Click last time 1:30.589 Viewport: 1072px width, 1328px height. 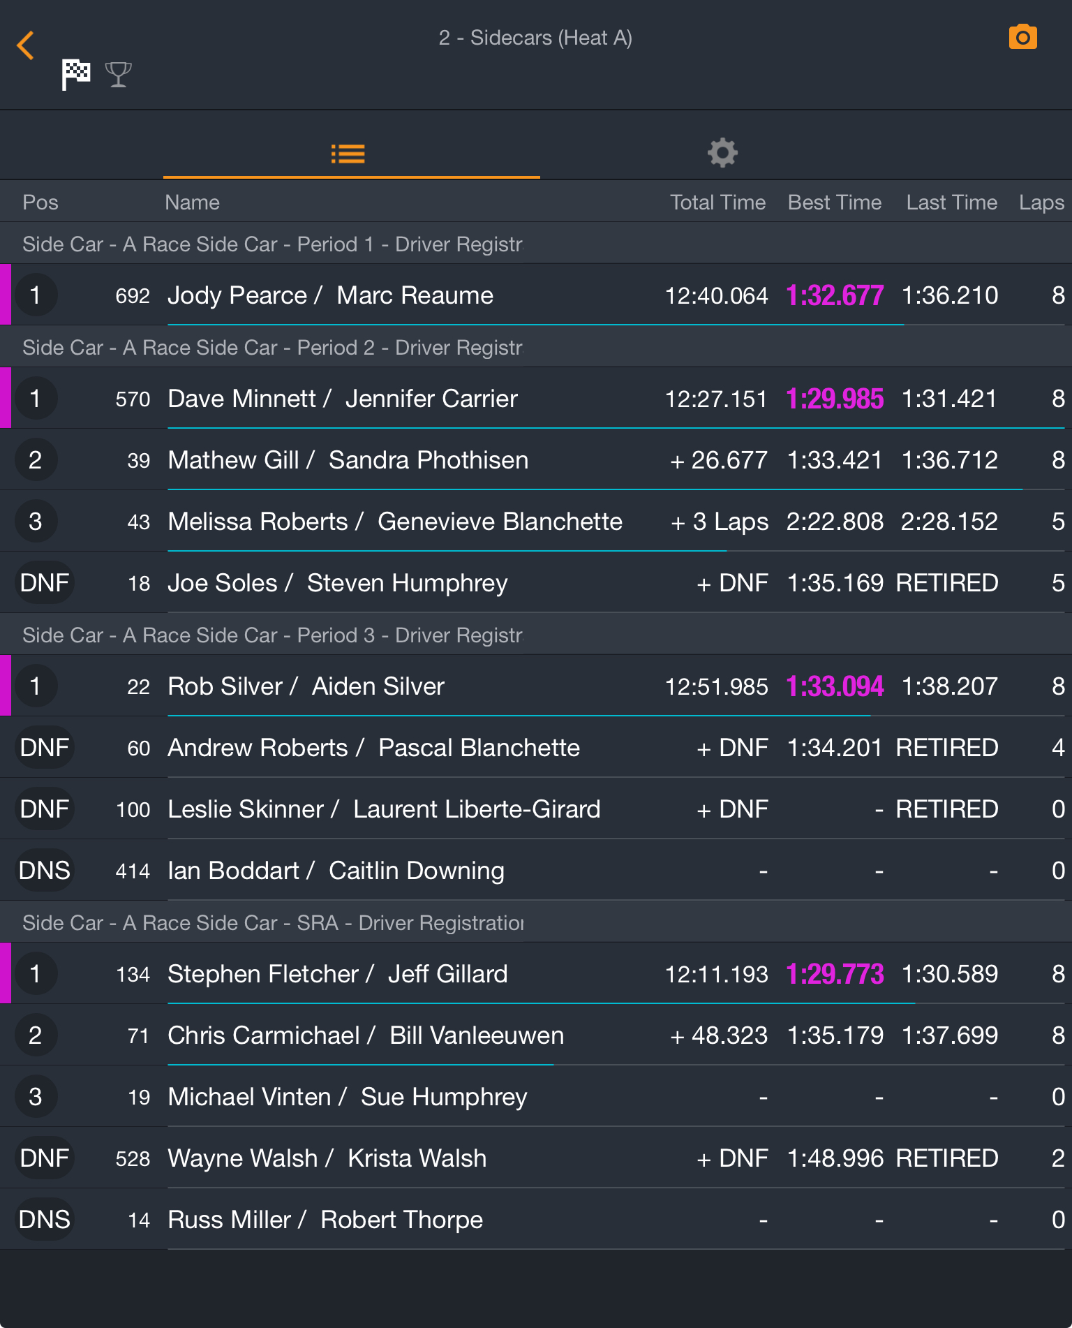click(x=950, y=974)
